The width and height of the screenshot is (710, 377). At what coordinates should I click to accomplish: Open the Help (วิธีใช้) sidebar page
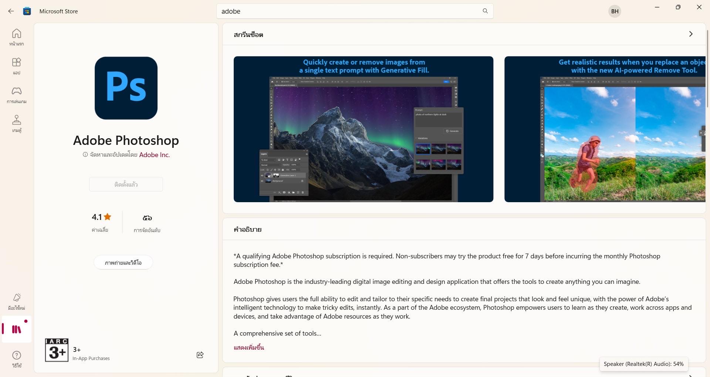17,359
